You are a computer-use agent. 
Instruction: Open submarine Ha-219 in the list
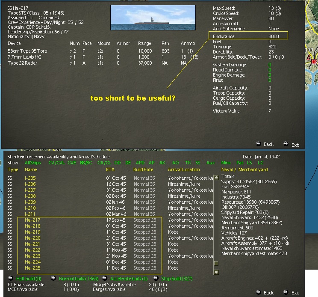coord(32,232)
